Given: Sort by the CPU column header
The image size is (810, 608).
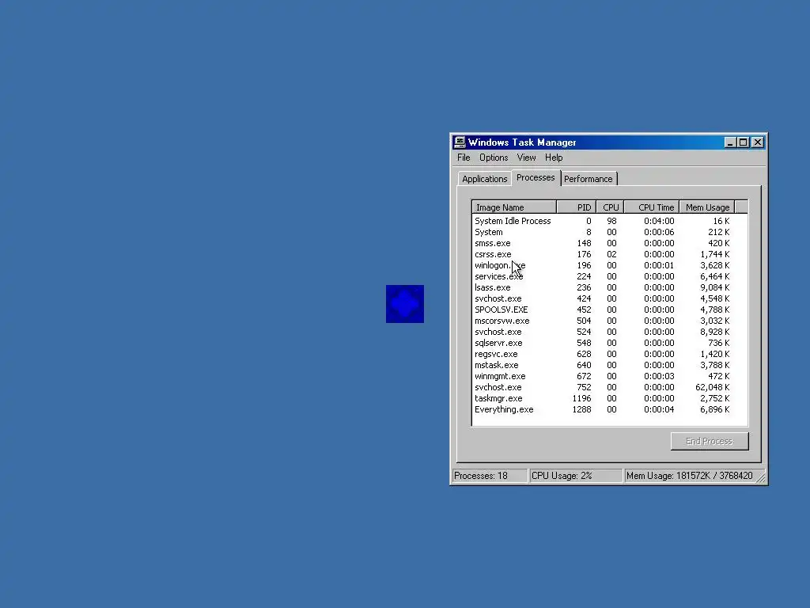Looking at the screenshot, I should coord(610,207).
